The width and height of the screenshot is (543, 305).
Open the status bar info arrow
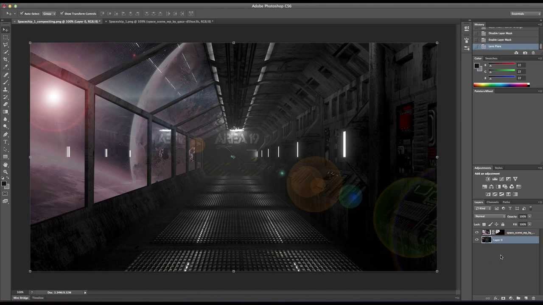(x=85, y=292)
